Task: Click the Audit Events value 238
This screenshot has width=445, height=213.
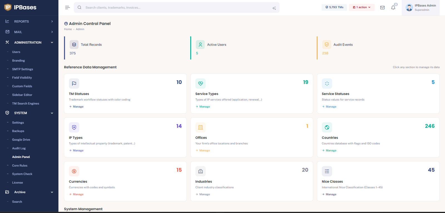Action: coord(325,53)
